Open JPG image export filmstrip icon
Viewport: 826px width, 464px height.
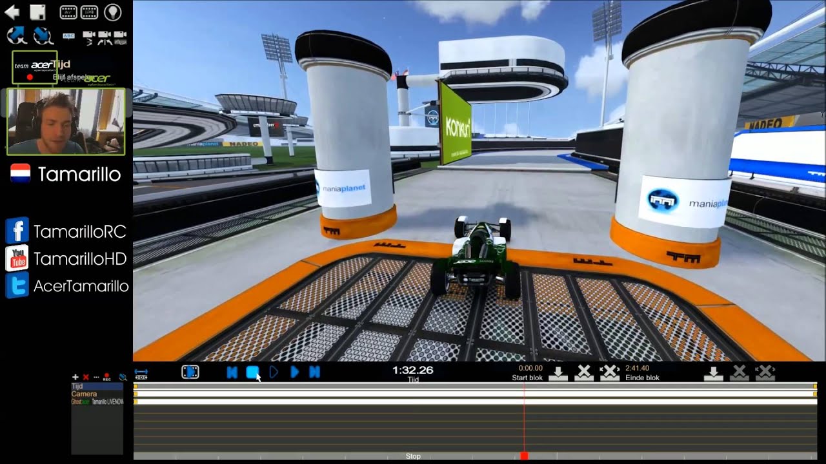tap(89, 12)
